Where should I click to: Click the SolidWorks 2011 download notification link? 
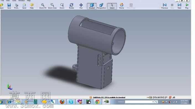[x=109, y=97]
